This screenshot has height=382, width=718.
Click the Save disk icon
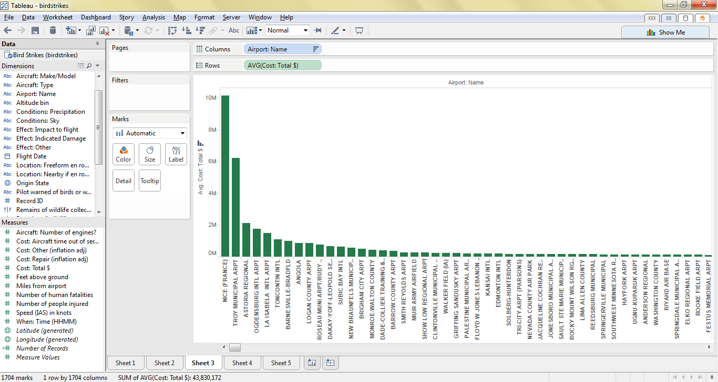[x=35, y=30]
